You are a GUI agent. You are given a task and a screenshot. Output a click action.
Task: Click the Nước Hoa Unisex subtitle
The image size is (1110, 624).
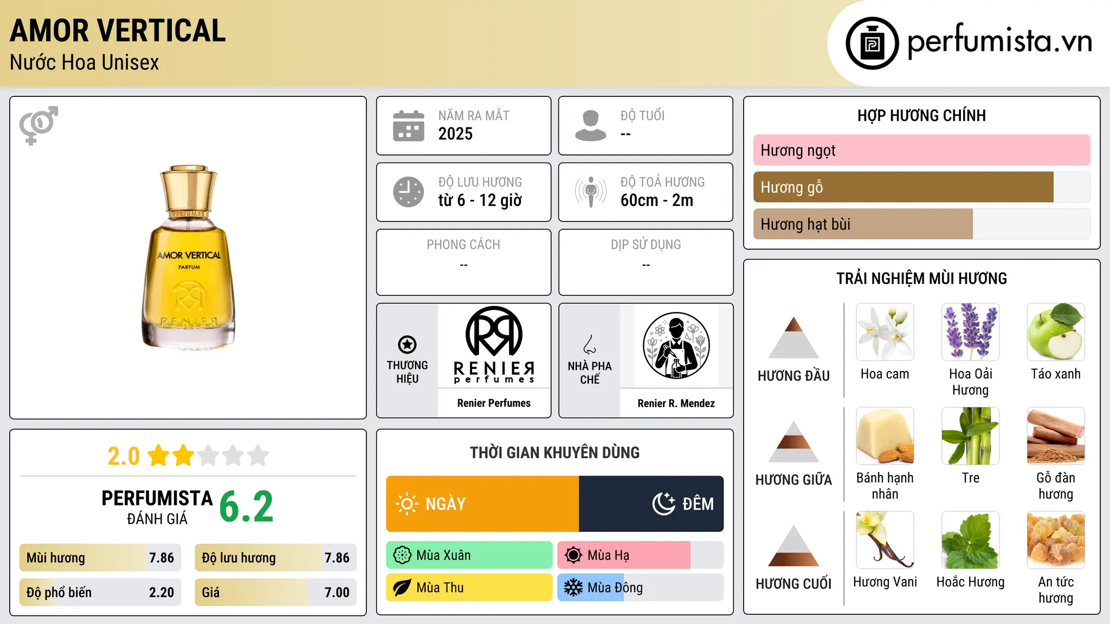coord(85,62)
